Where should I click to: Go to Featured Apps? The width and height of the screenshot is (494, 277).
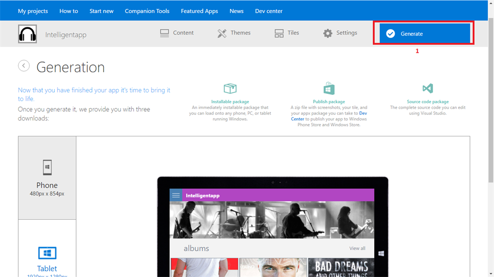(x=199, y=11)
